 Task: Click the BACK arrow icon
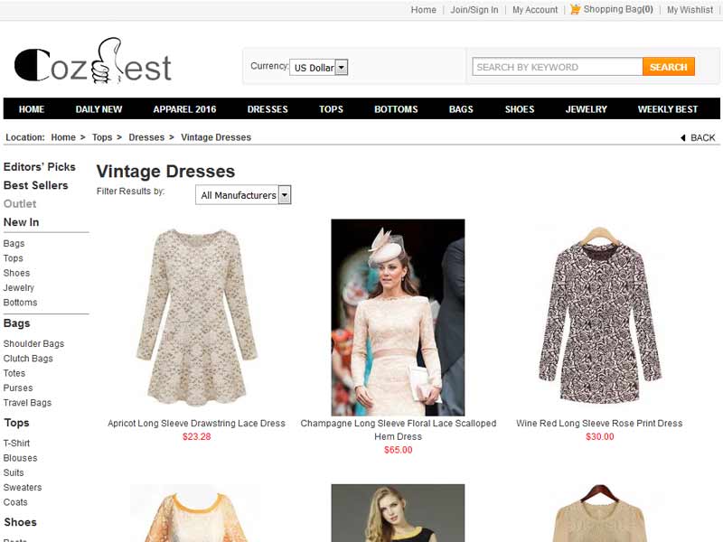click(x=683, y=137)
